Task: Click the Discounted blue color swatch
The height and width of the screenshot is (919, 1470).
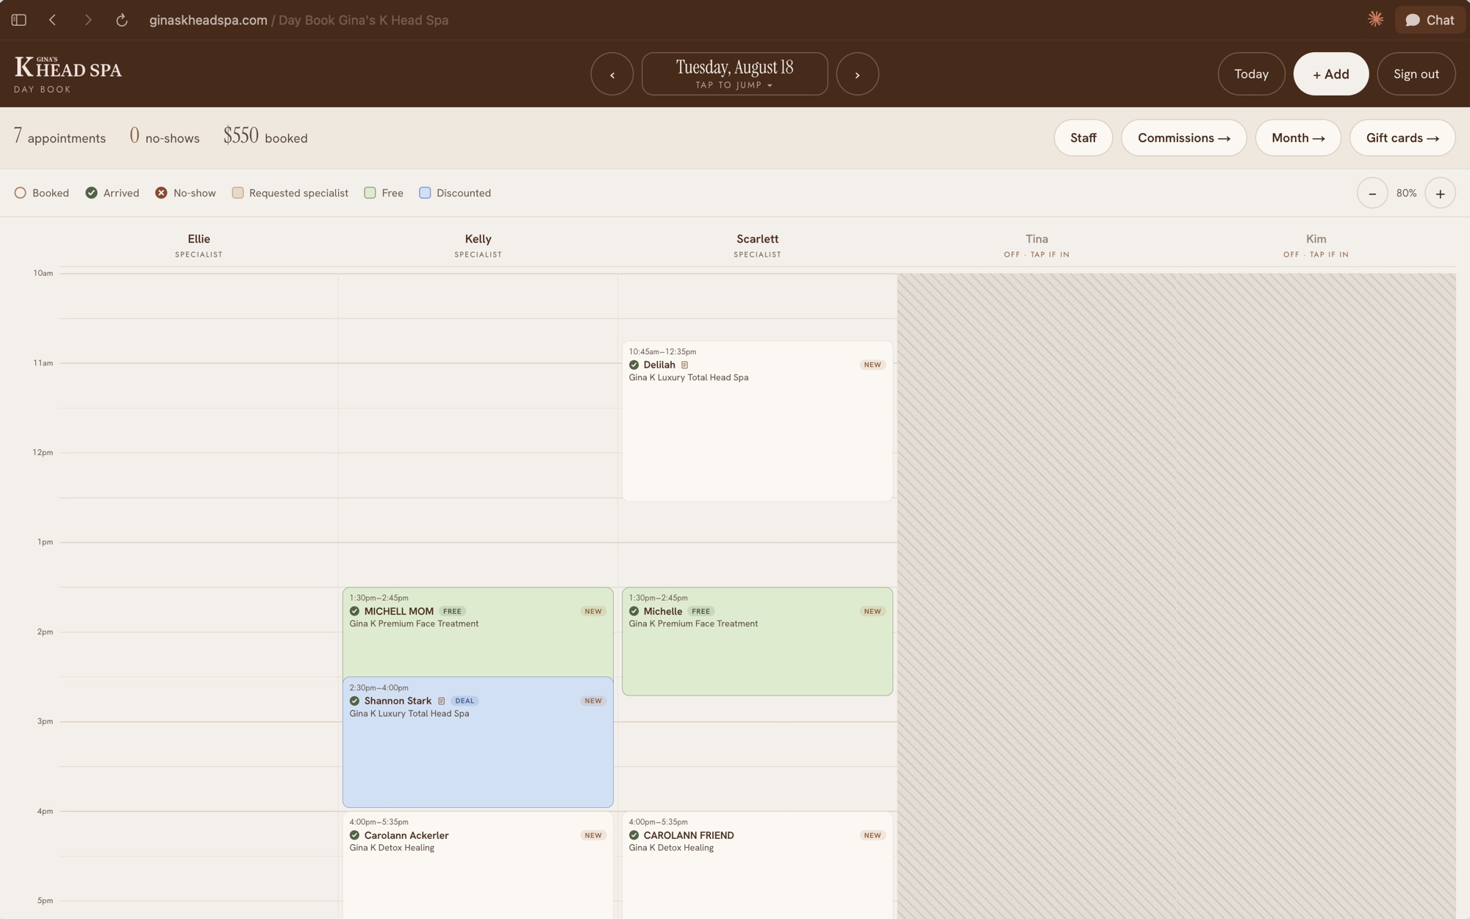Action: click(x=425, y=193)
